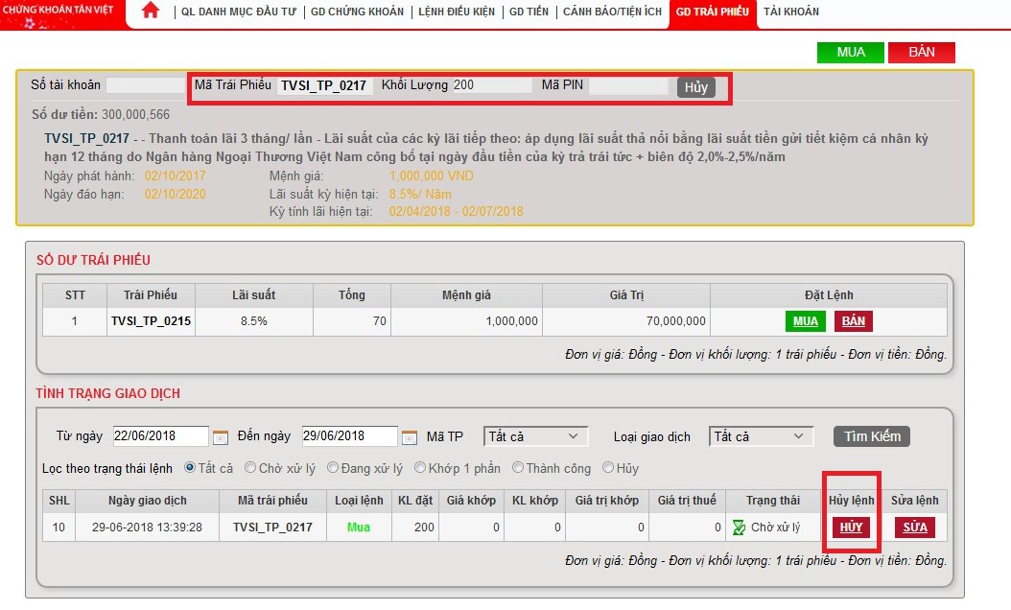This screenshot has width=1011, height=610.
Task: Go to the home page icon
Action: (151, 11)
